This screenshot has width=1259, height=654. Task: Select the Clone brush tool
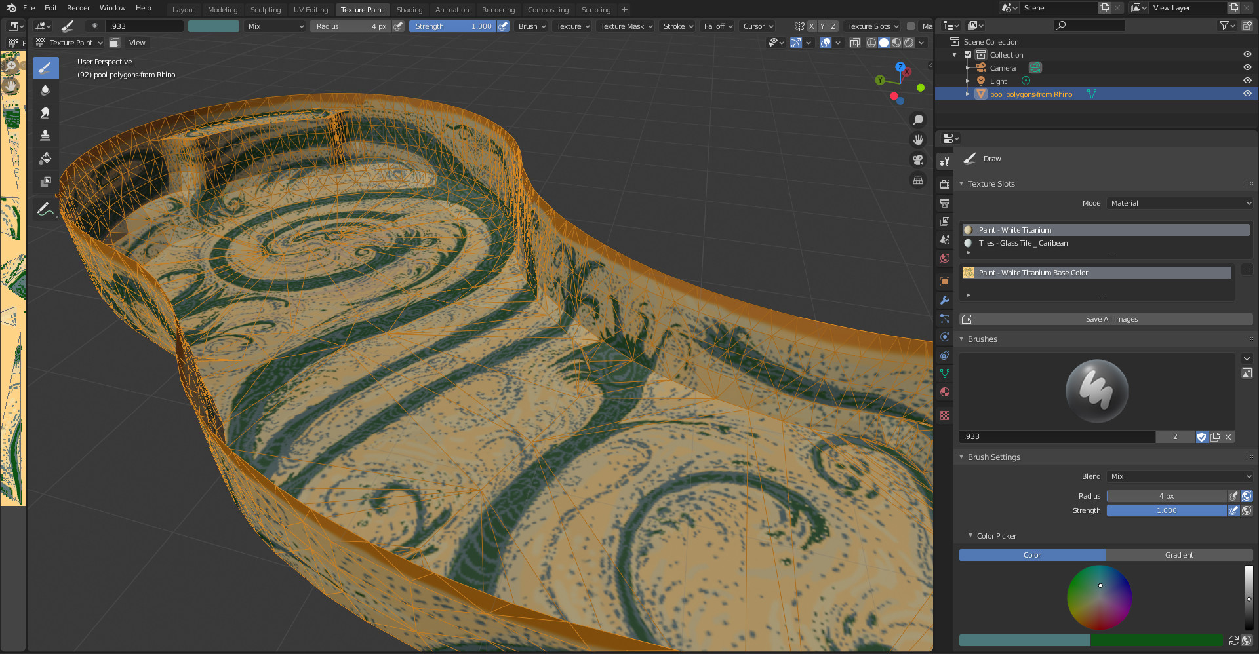(x=45, y=136)
